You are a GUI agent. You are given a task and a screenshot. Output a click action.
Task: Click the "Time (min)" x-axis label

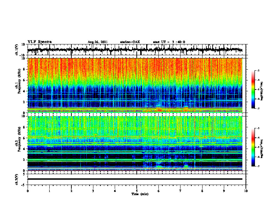point(140,194)
